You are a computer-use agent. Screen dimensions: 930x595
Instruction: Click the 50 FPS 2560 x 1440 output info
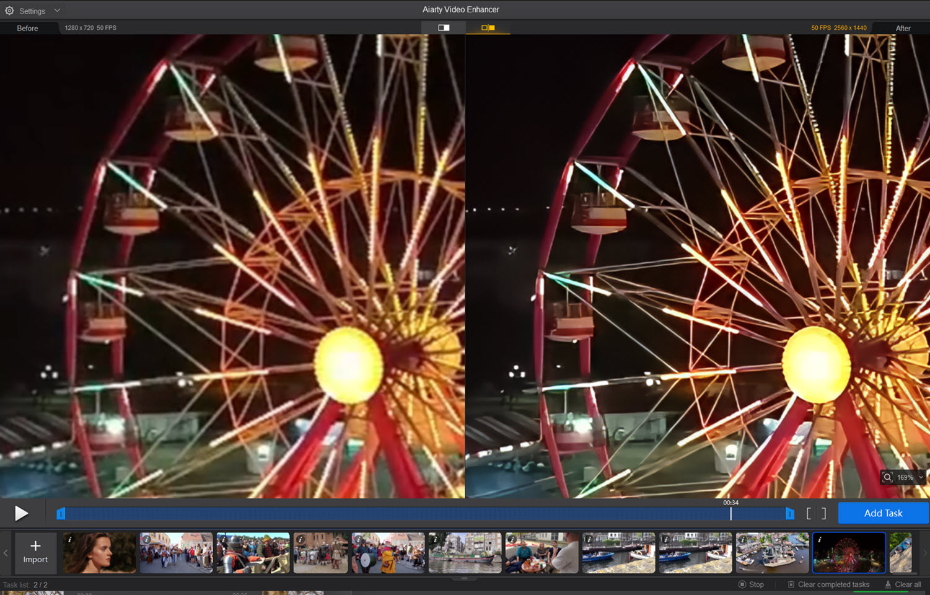tap(839, 28)
